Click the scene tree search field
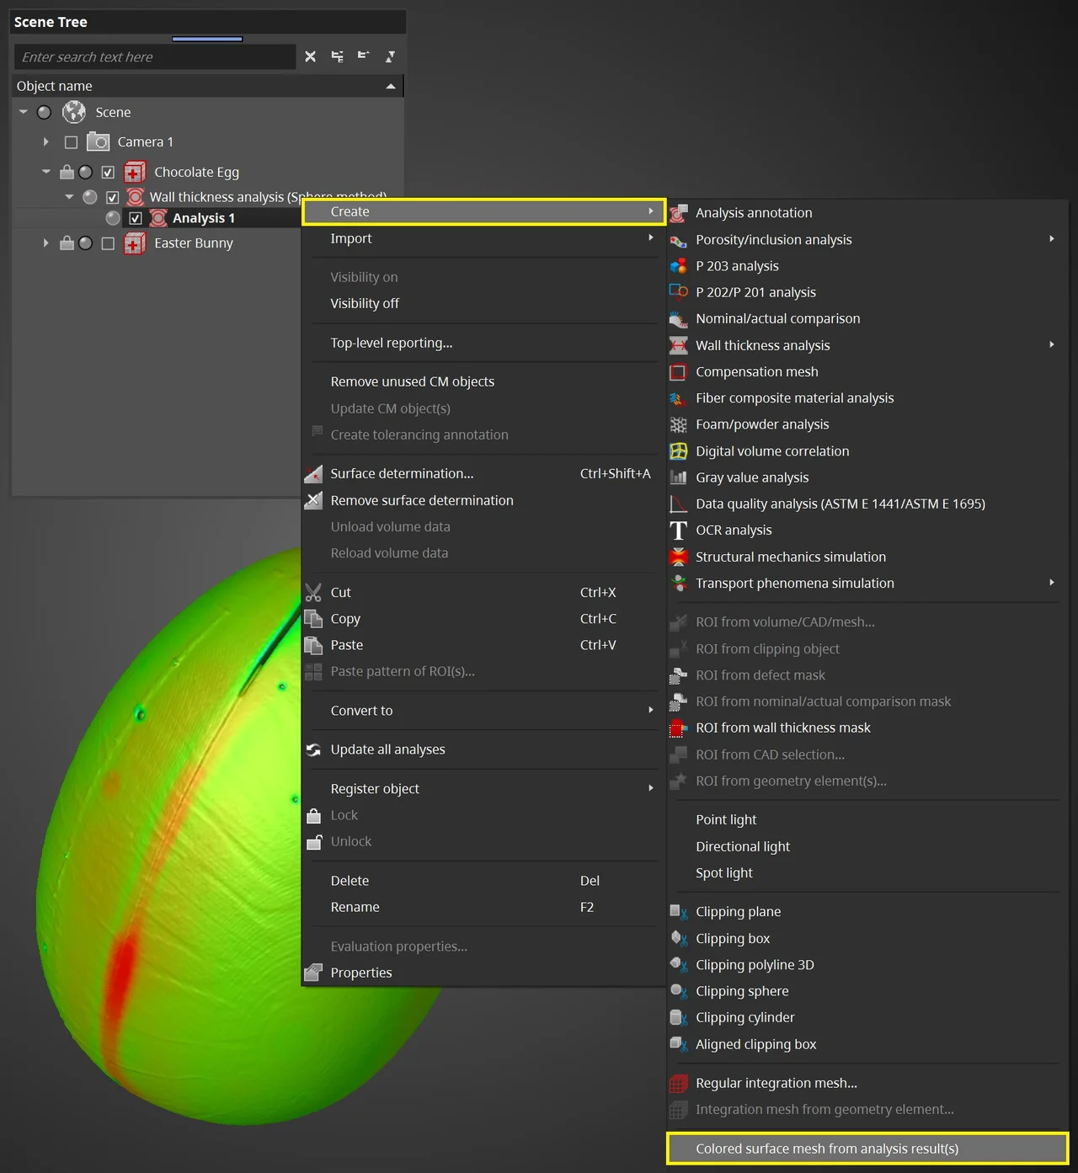Screen dimensions: 1078x1173 [155, 57]
